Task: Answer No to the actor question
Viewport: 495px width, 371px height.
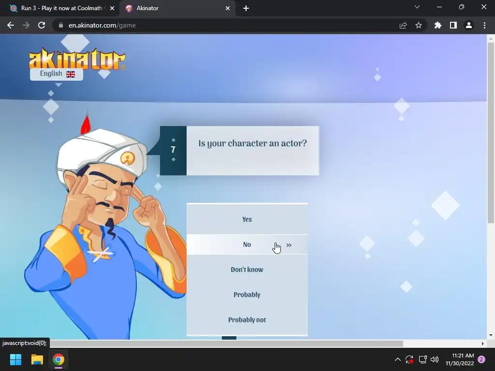Action: 247,244
